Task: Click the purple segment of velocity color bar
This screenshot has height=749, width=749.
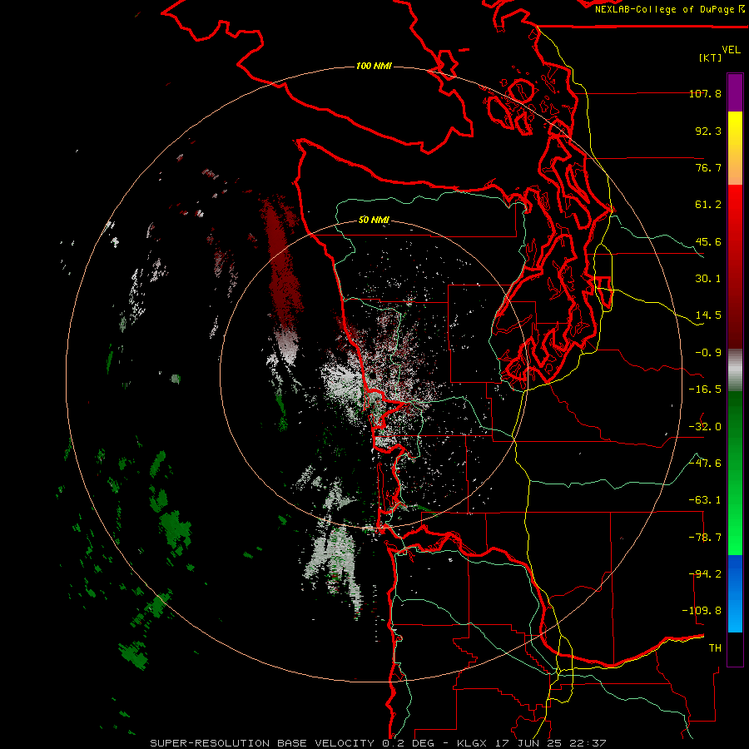Action: point(735,93)
